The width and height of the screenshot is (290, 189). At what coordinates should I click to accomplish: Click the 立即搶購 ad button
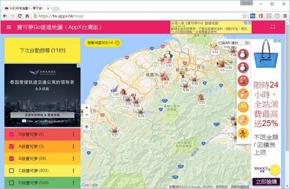[266, 182]
